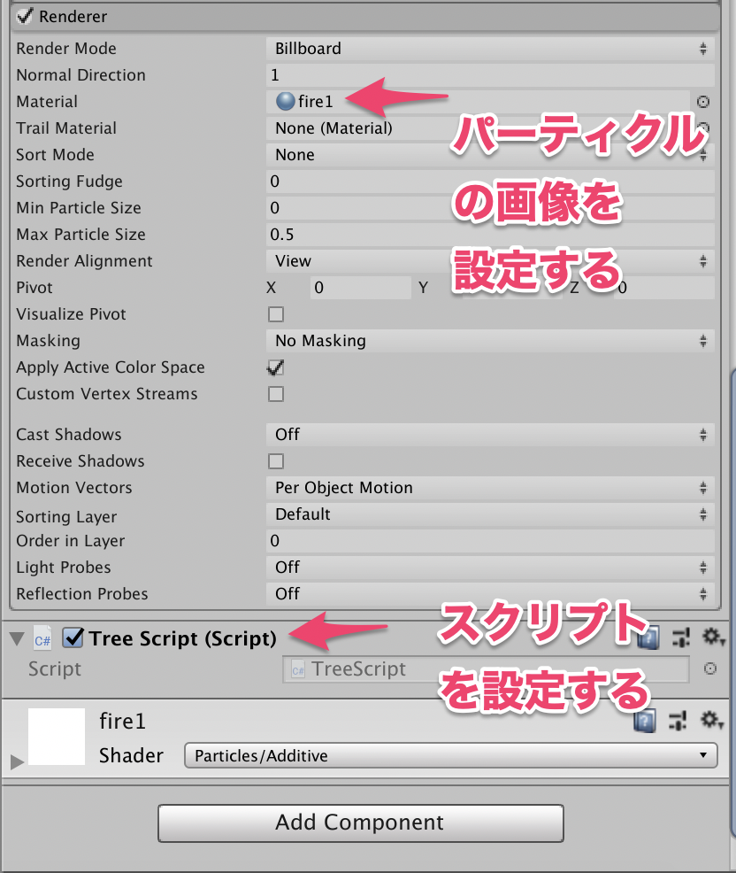Enable Custom Vertex Streams checkbox
Viewport: 736px width, 873px height.
(x=276, y=394)
